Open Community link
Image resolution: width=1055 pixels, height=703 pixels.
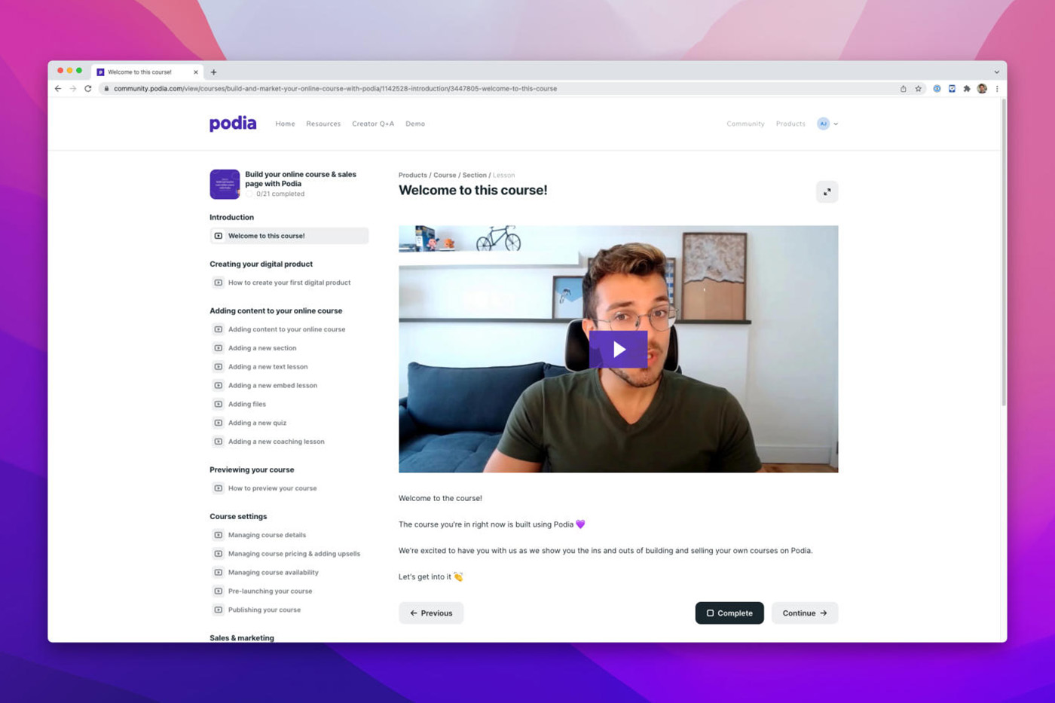coord(745,124)
